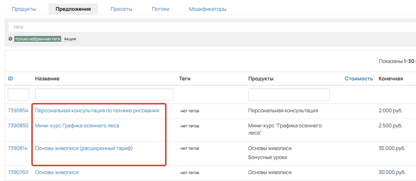
Task: Go to the Потоки tab
Action: pos(161,9)
